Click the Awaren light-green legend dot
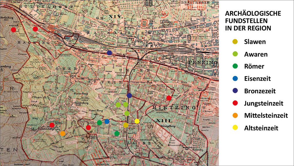This screenshot has height=166, width=294. click(x=235, y=54)
